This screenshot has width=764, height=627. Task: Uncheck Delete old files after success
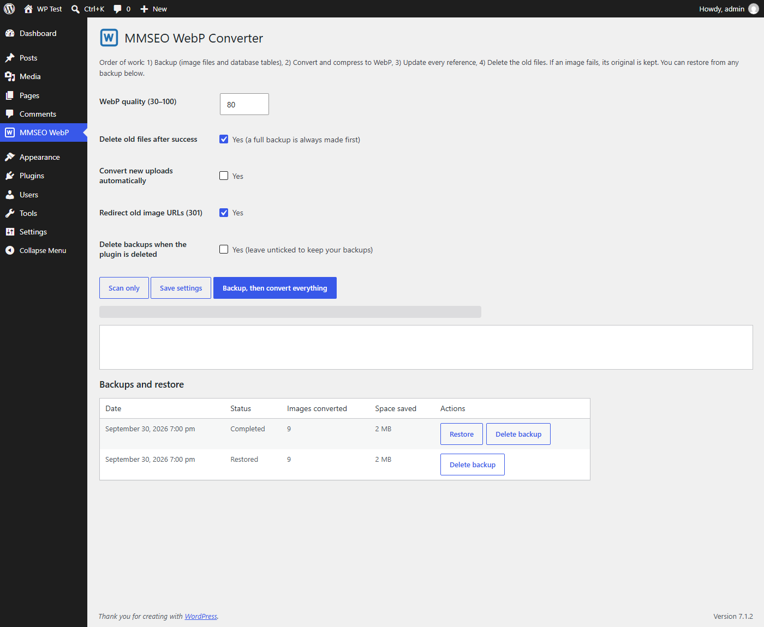[x=224, y=139]
